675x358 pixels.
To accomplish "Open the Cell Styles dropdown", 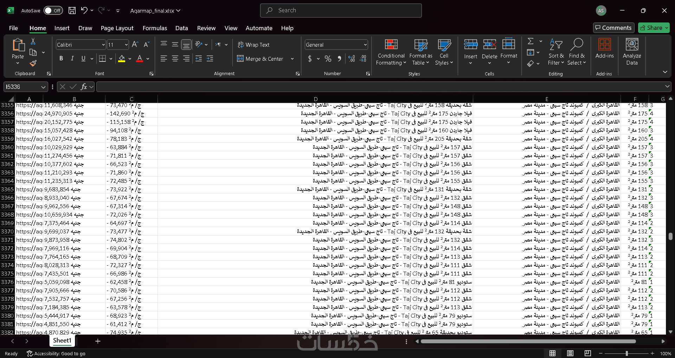I will pos(444,52).
